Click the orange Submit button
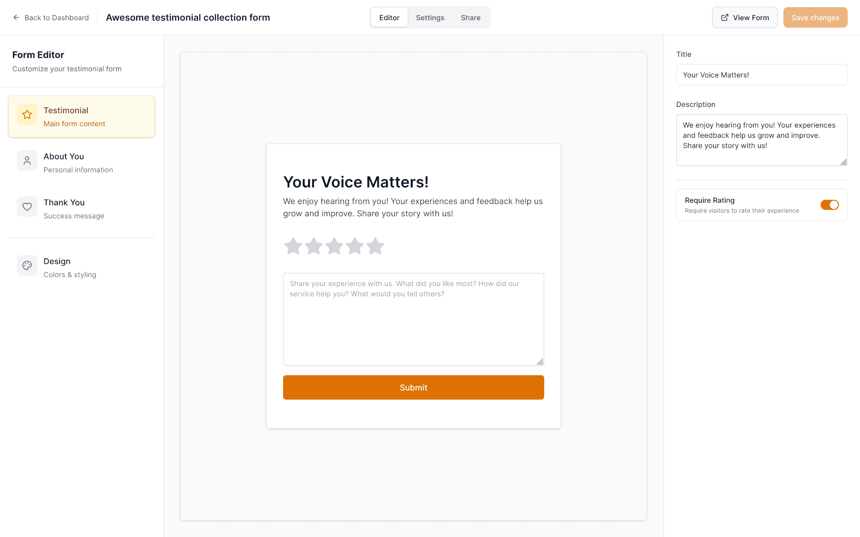Image resolution: width=860 pixels, height=537 pixels. [x=413, y=388]
